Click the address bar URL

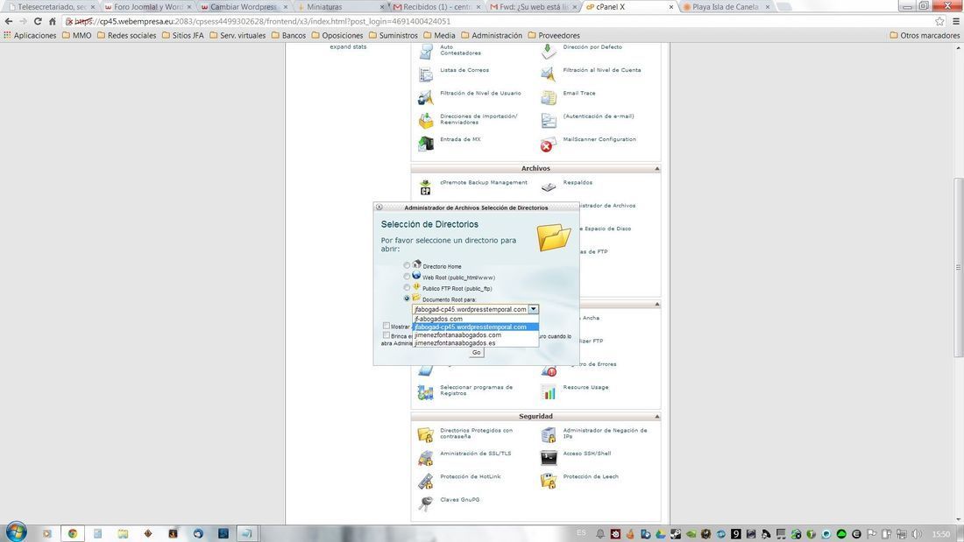click(263, 21)
